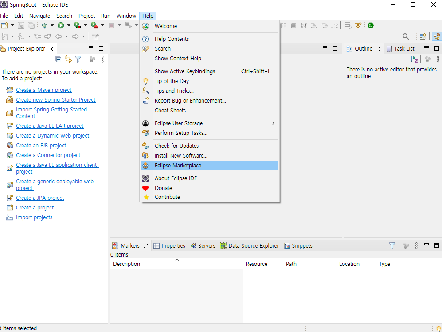Viewport: 442px width, 332px height.
Task: Click the magnifier search icon at top right
Action: pos(406,36)
